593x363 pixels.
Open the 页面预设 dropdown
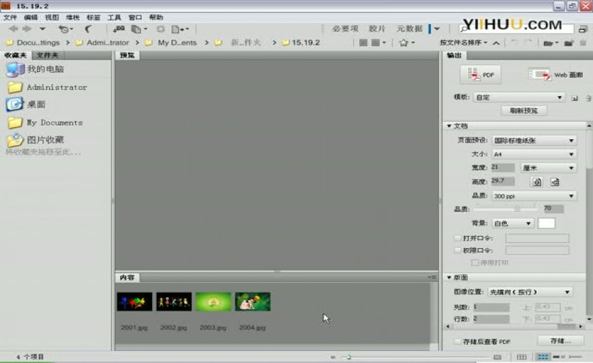[534, 140]
